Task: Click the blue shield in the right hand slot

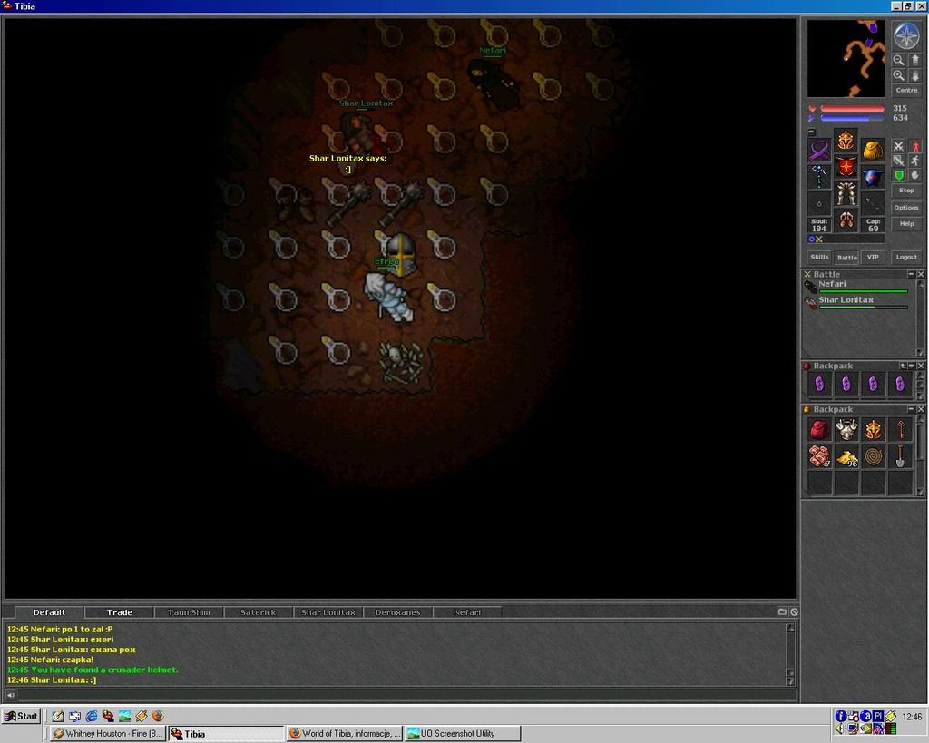Action: 873,177
